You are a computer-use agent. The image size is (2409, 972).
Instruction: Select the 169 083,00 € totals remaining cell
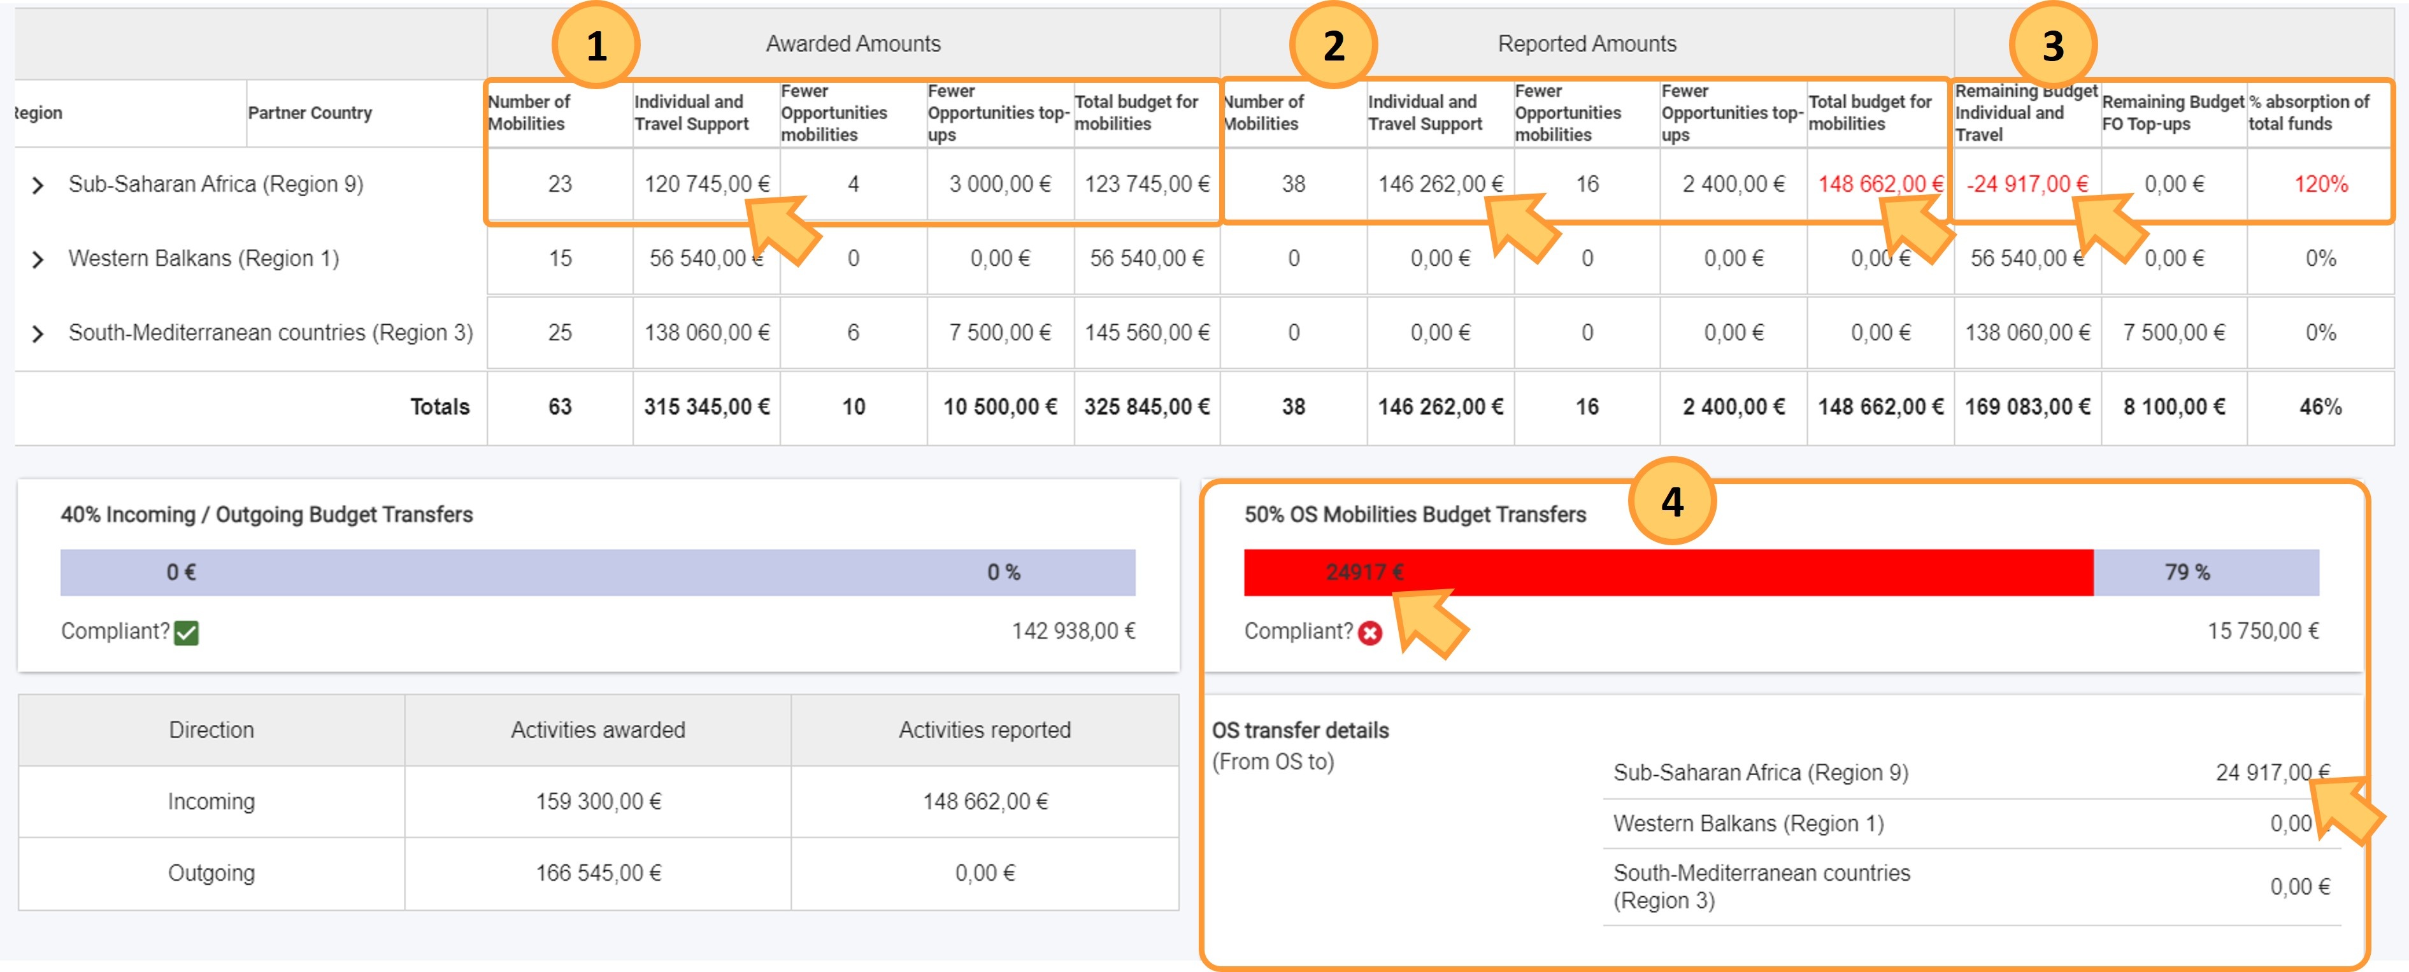(x=2027, y=407)
